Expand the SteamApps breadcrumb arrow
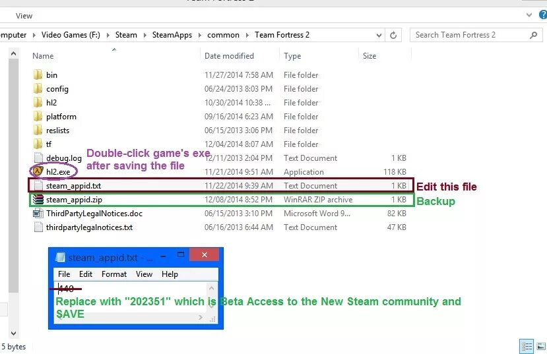The image size is (547, 354). click(199, 35)
